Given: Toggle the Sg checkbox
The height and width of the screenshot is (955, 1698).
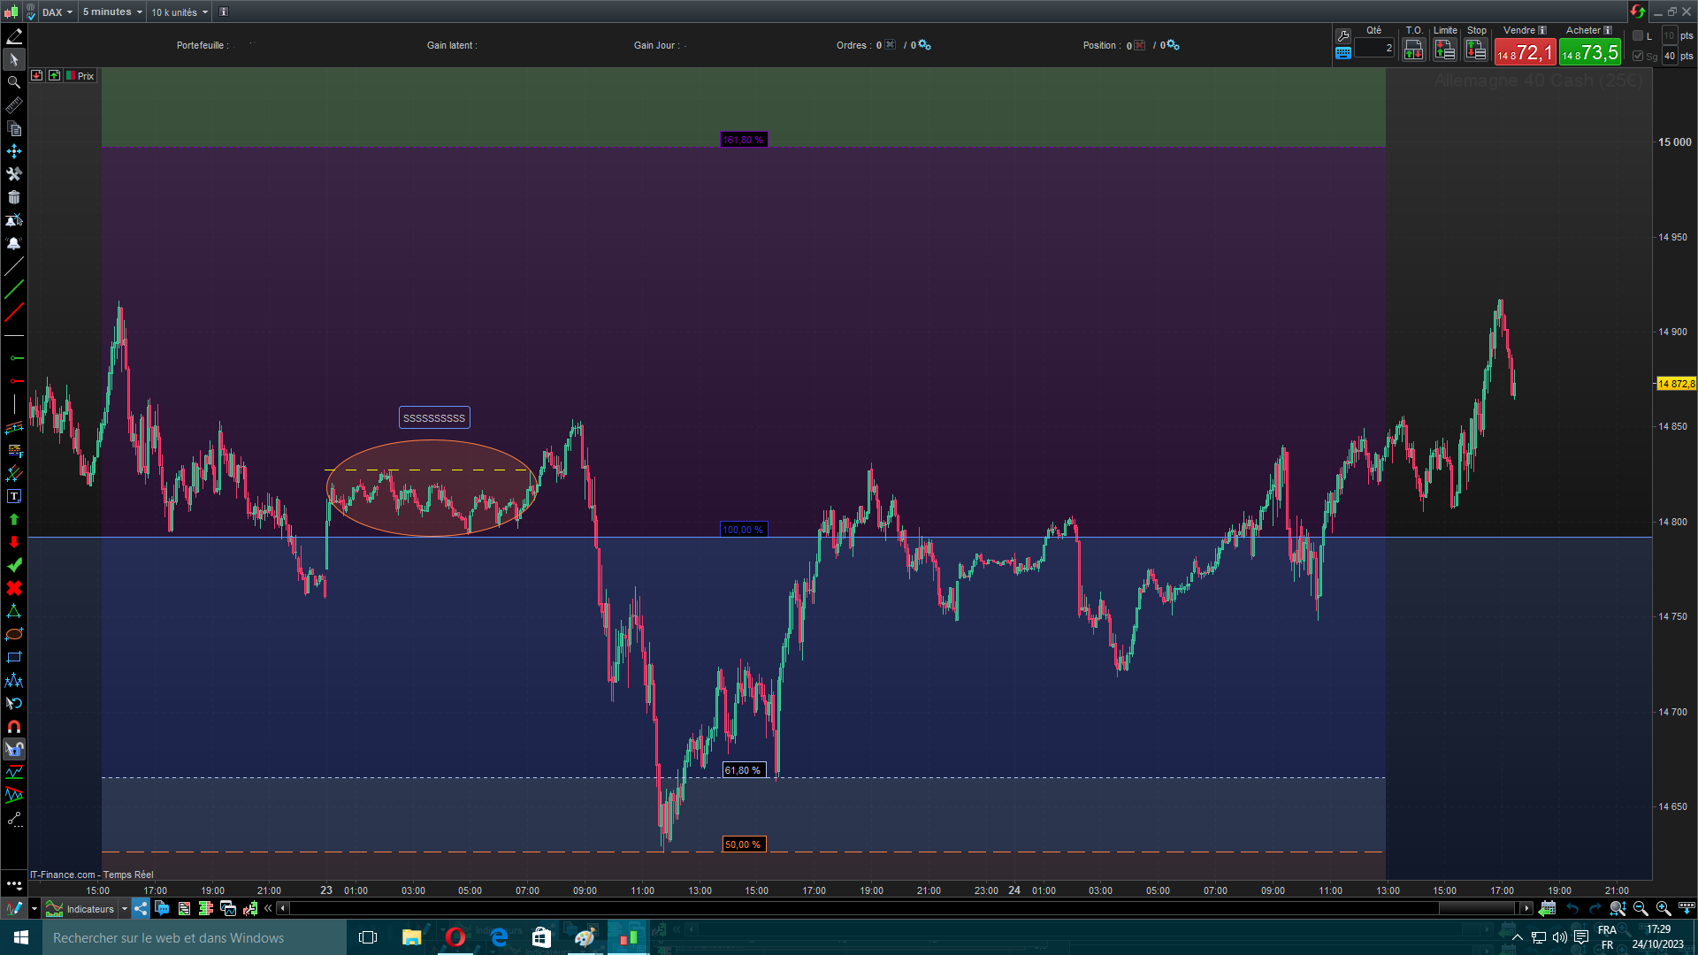Looking at the screenshot, I should (1638, 56).
